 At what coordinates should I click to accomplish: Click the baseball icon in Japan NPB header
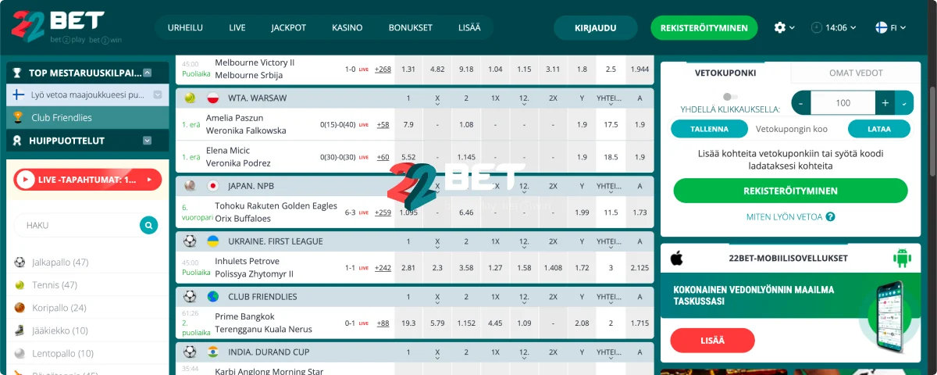click(190, 186)
